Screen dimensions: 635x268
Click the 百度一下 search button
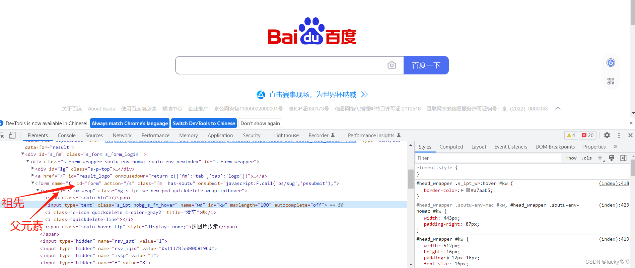[426, 65]
